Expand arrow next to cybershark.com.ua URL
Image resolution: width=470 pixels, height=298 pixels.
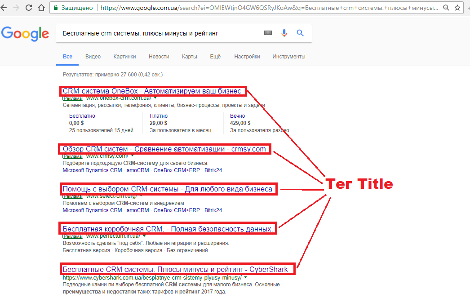pyautogui.click(x=245, y=277)
